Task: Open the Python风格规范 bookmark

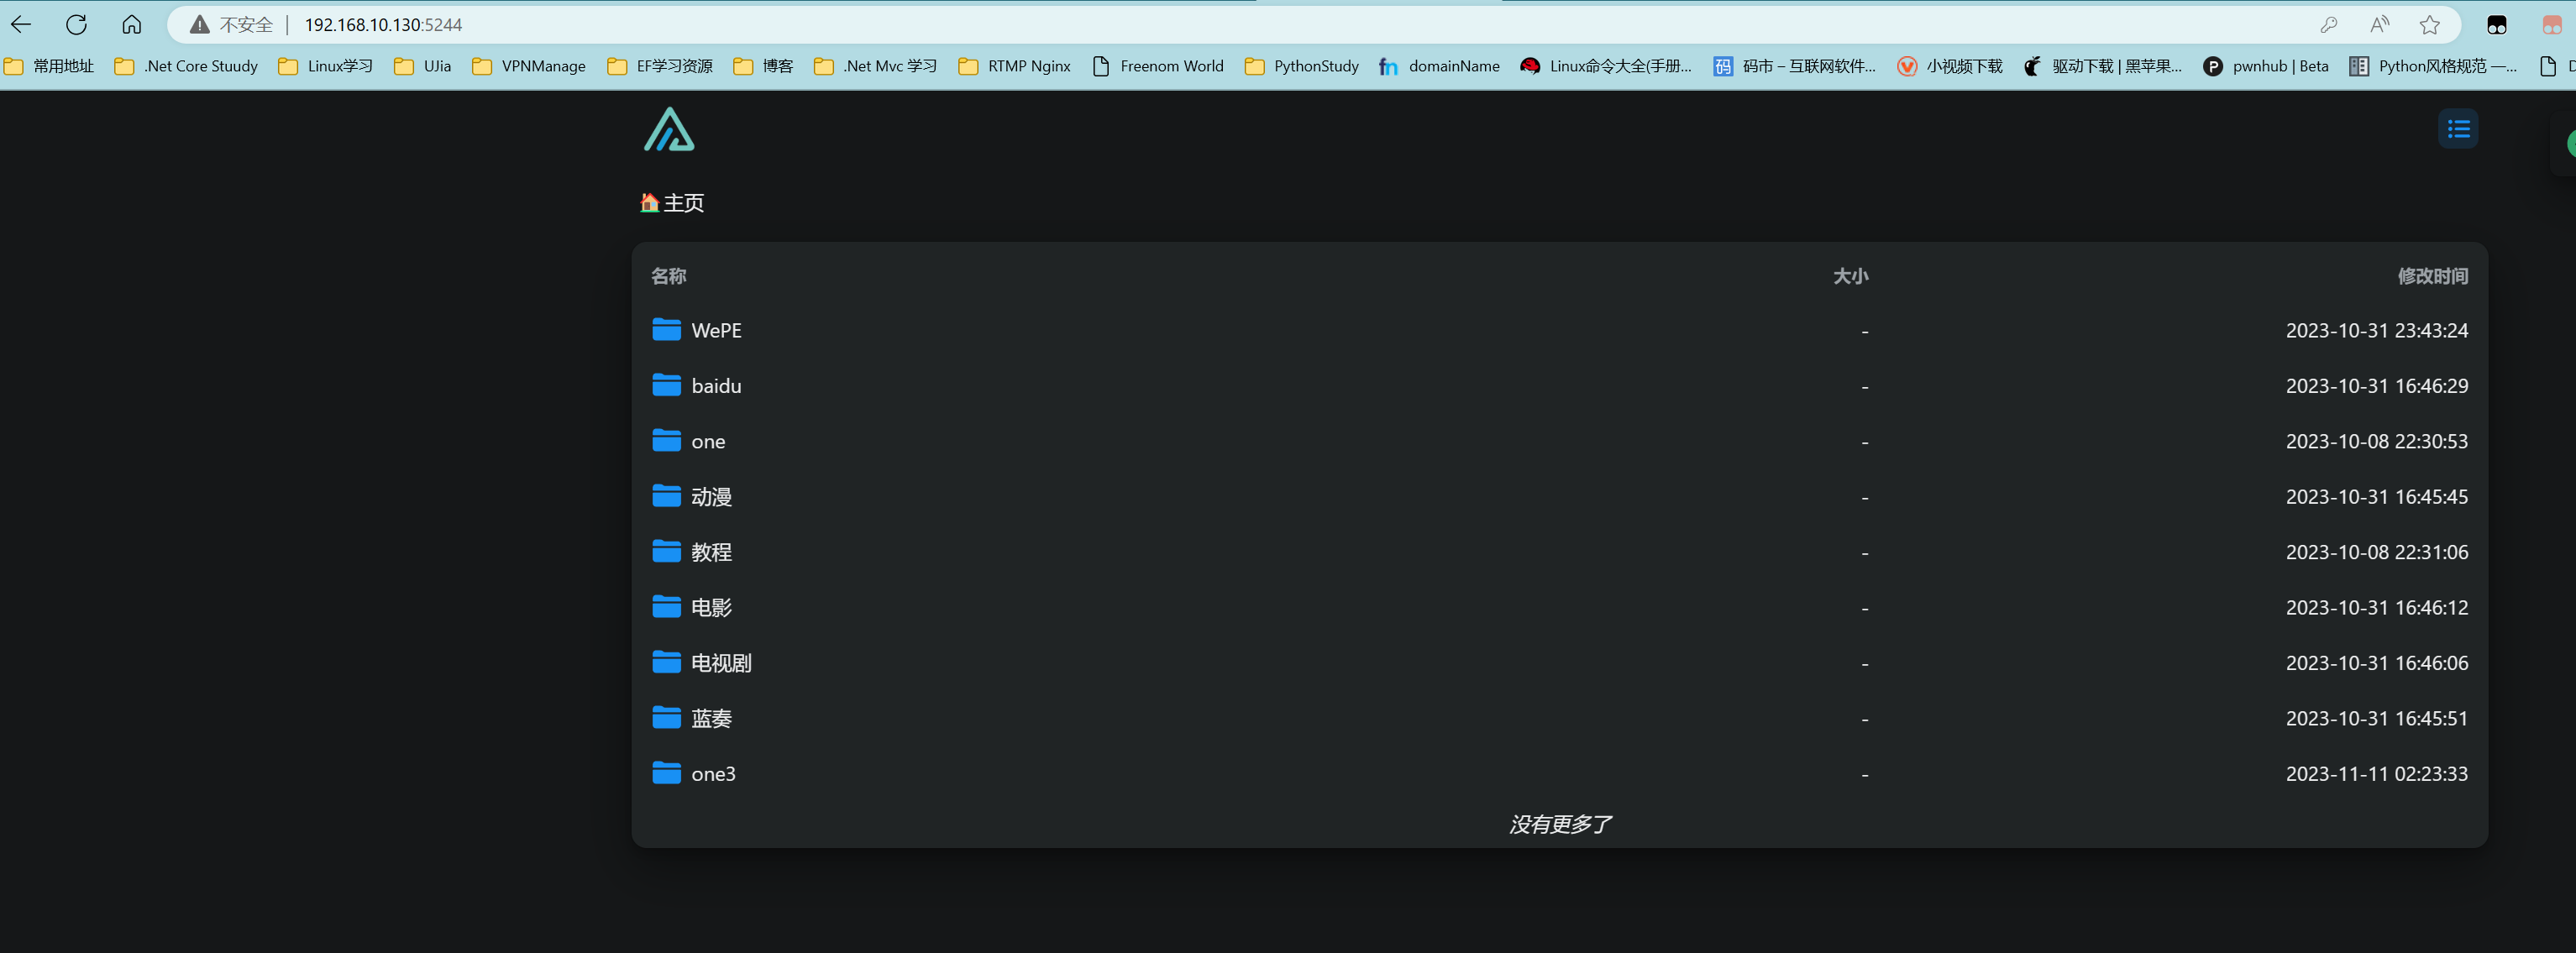Action: 2434,66
